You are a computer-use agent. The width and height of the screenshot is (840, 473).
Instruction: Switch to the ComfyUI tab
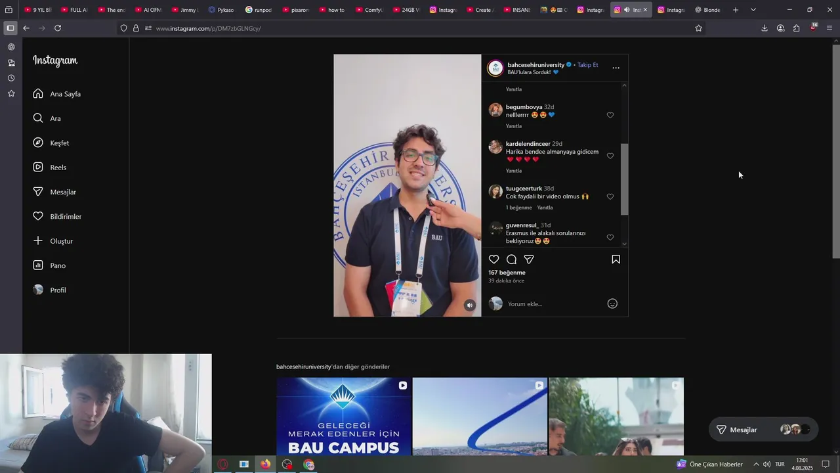click(x=369, y=10)
